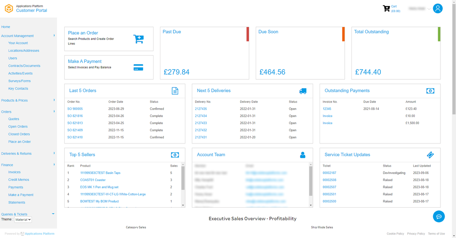Click the Top 5 Sellers scrollbar down arrow

pyautogui.click(x=183, y=205)
